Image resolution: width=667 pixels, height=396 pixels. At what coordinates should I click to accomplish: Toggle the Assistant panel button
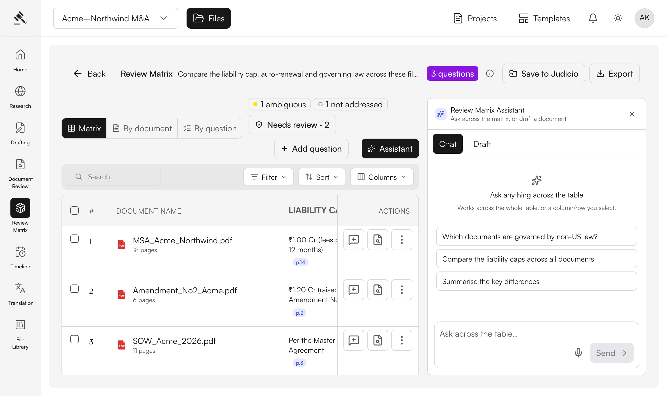(390, 149)
